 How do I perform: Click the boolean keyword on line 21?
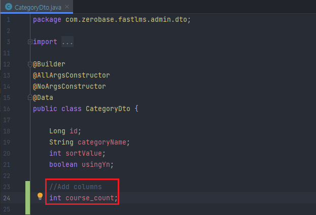(x=63, y=165)
